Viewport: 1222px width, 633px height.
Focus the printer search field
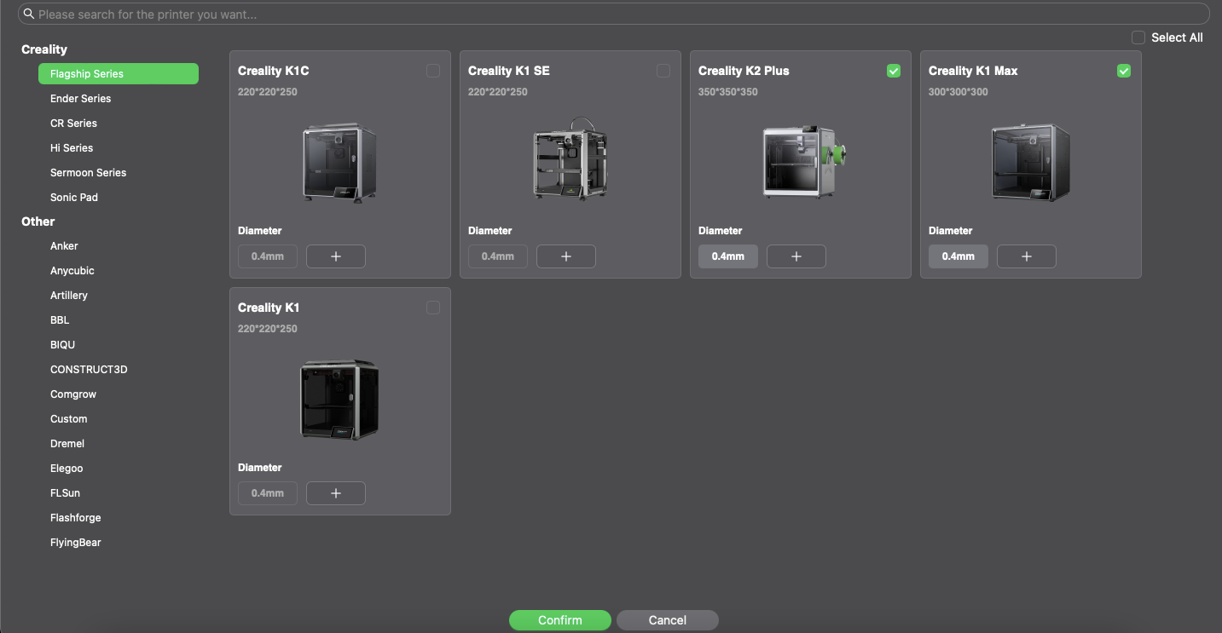pyautogui.click(x=614, y=14)
